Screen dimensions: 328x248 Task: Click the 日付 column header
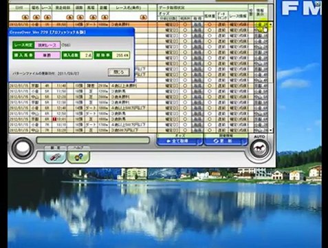(x=19, y=8)
